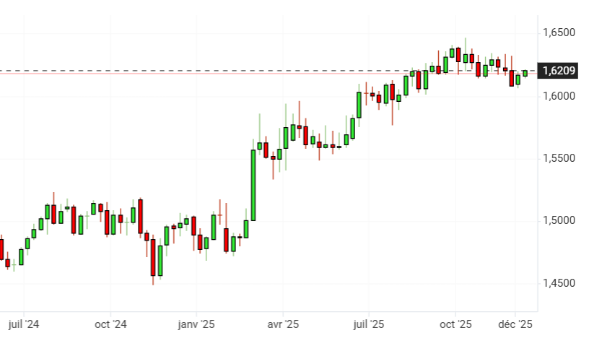The width and height of the screenshot is (589, 346).
Task: Click the 1,4500 price axis label
Action: [558, 283]
